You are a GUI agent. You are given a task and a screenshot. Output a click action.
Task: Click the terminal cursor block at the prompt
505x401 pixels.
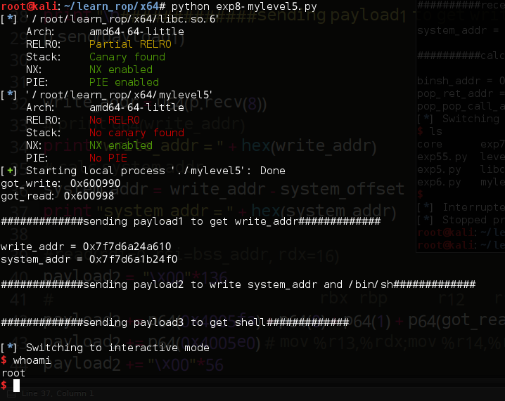[x=16, y=386]
